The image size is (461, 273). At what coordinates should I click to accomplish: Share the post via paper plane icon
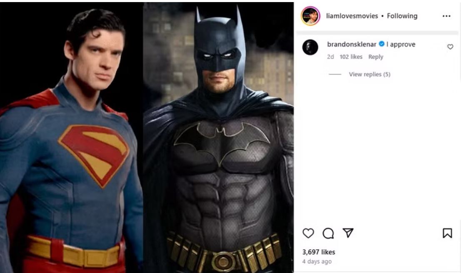[x=348, y=233]
